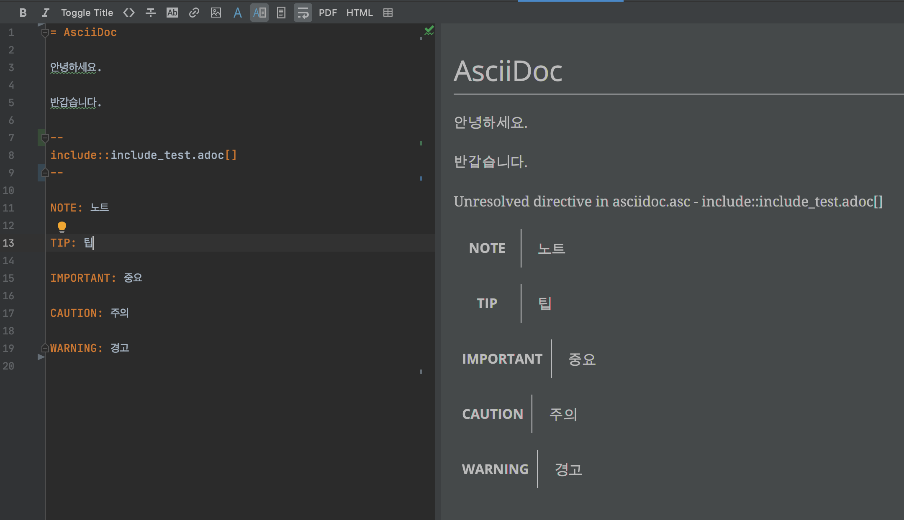Collapse the fold marker at the WARNING line
Screen dimensions: 904x520
[45, 348]
